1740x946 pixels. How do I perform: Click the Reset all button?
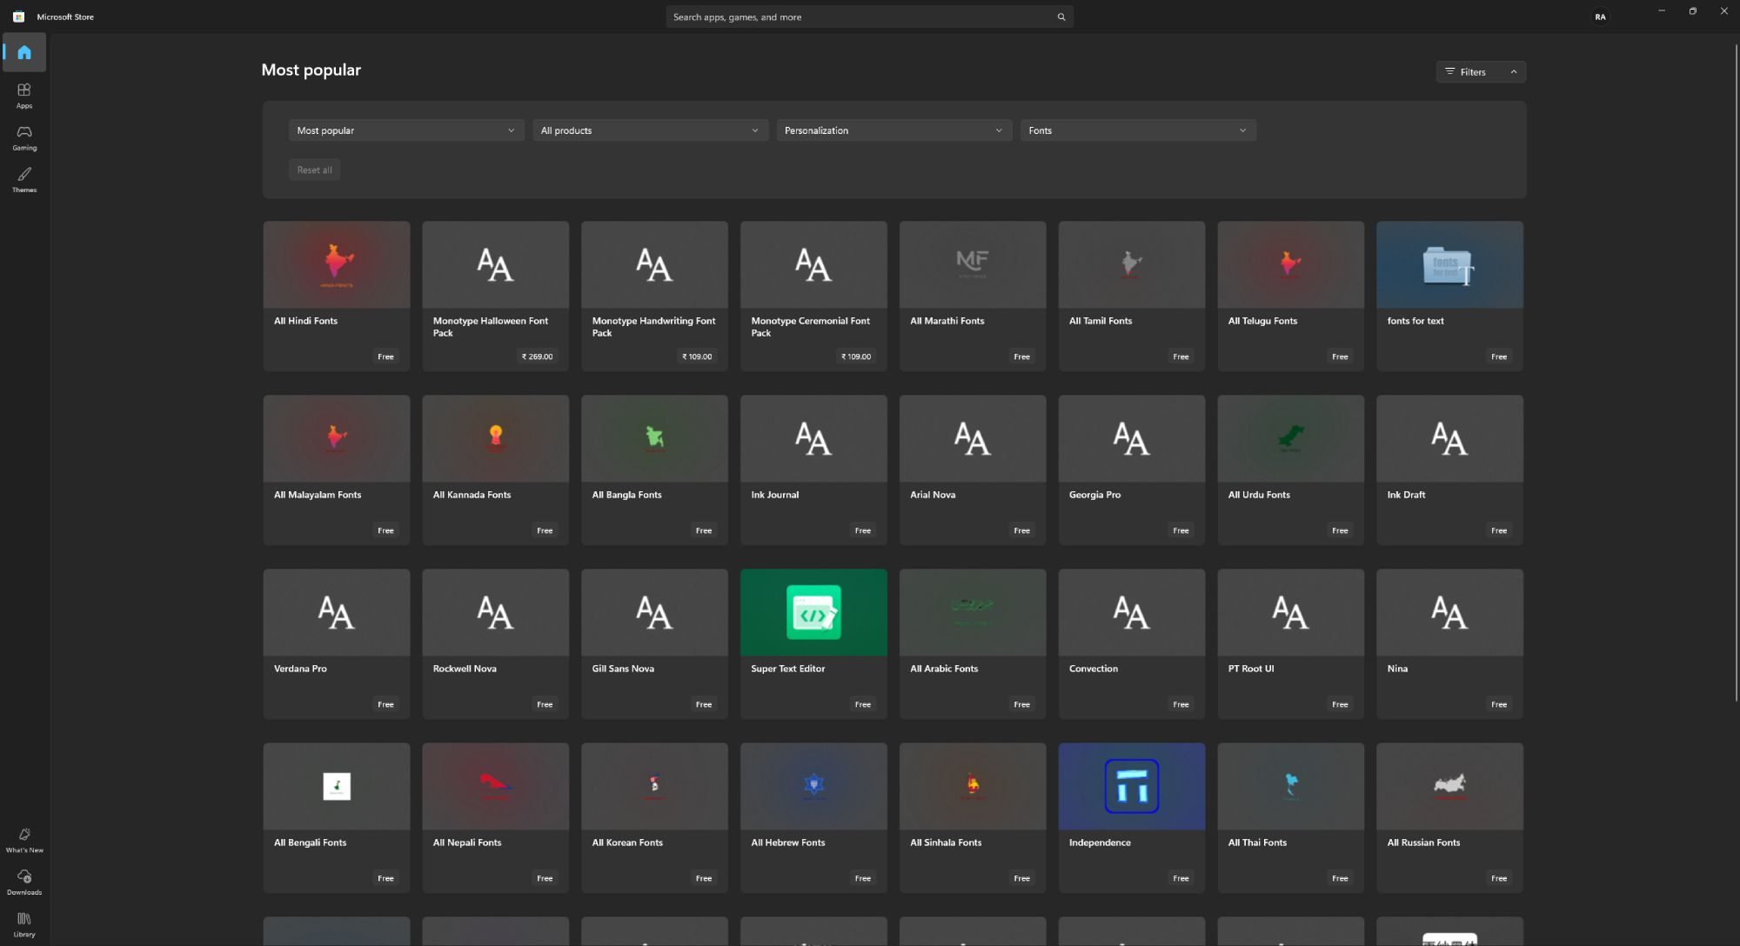click(314, 170)
